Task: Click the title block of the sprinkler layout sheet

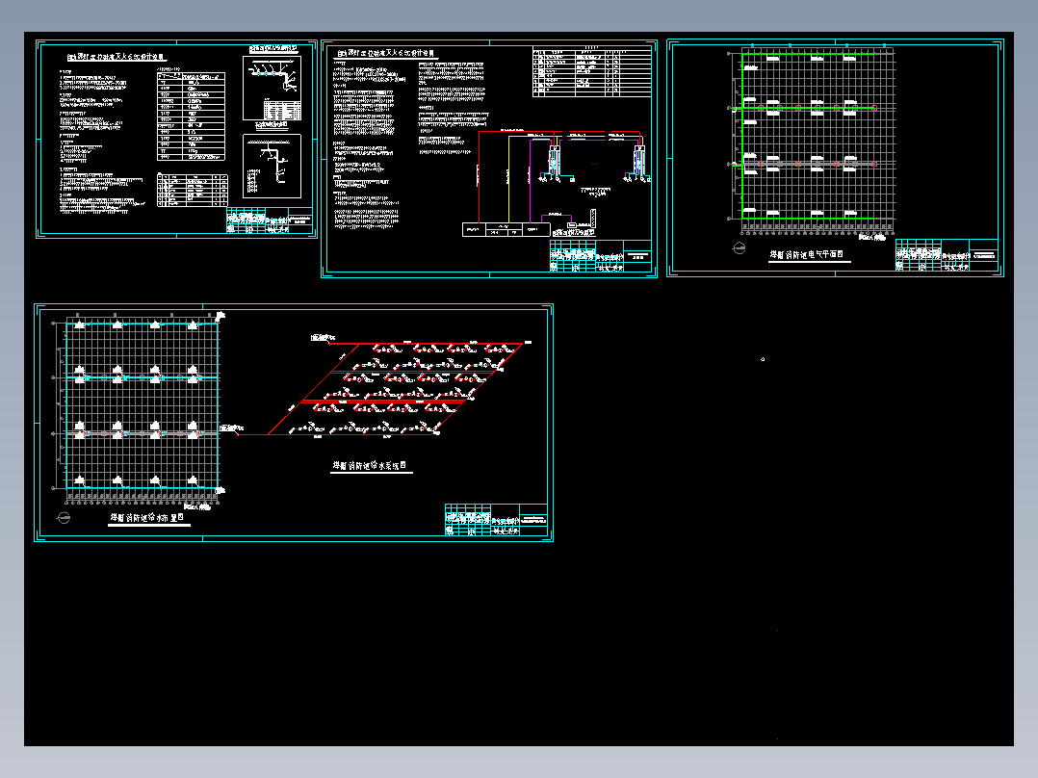Action: pos(497,520)
